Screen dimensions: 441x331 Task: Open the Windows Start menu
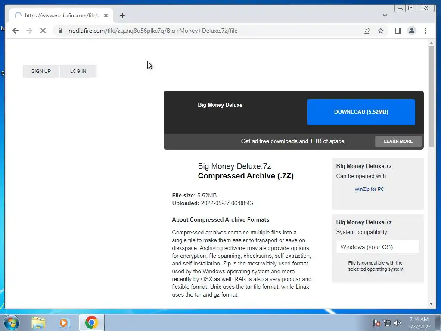[x=11, y=322]
